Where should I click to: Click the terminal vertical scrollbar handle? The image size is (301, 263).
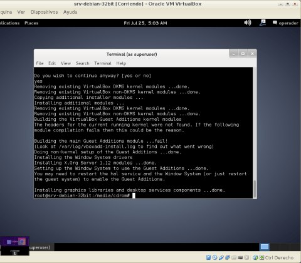click(x=255, y=189)
